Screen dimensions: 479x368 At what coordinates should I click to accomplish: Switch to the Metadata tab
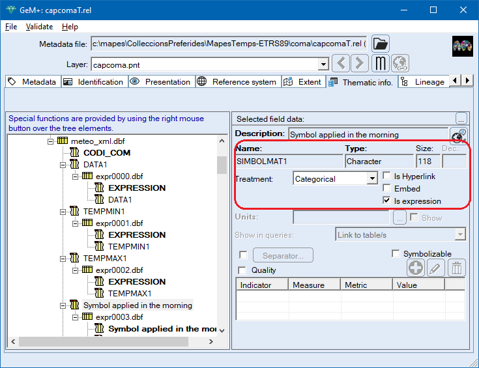click(x=33, y=82)
